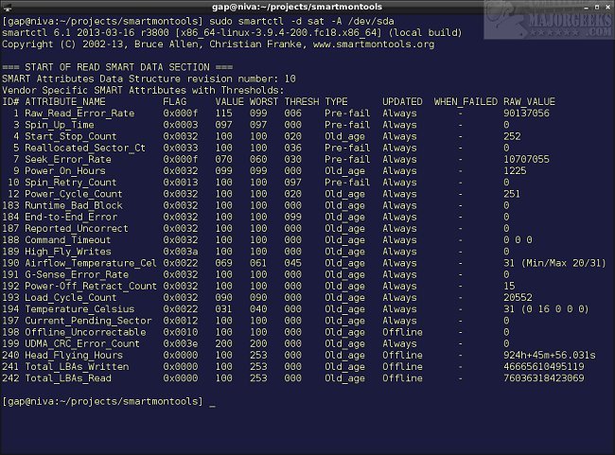
Task: Click WHEN_FAILED column header
Action: click(466, 102)
